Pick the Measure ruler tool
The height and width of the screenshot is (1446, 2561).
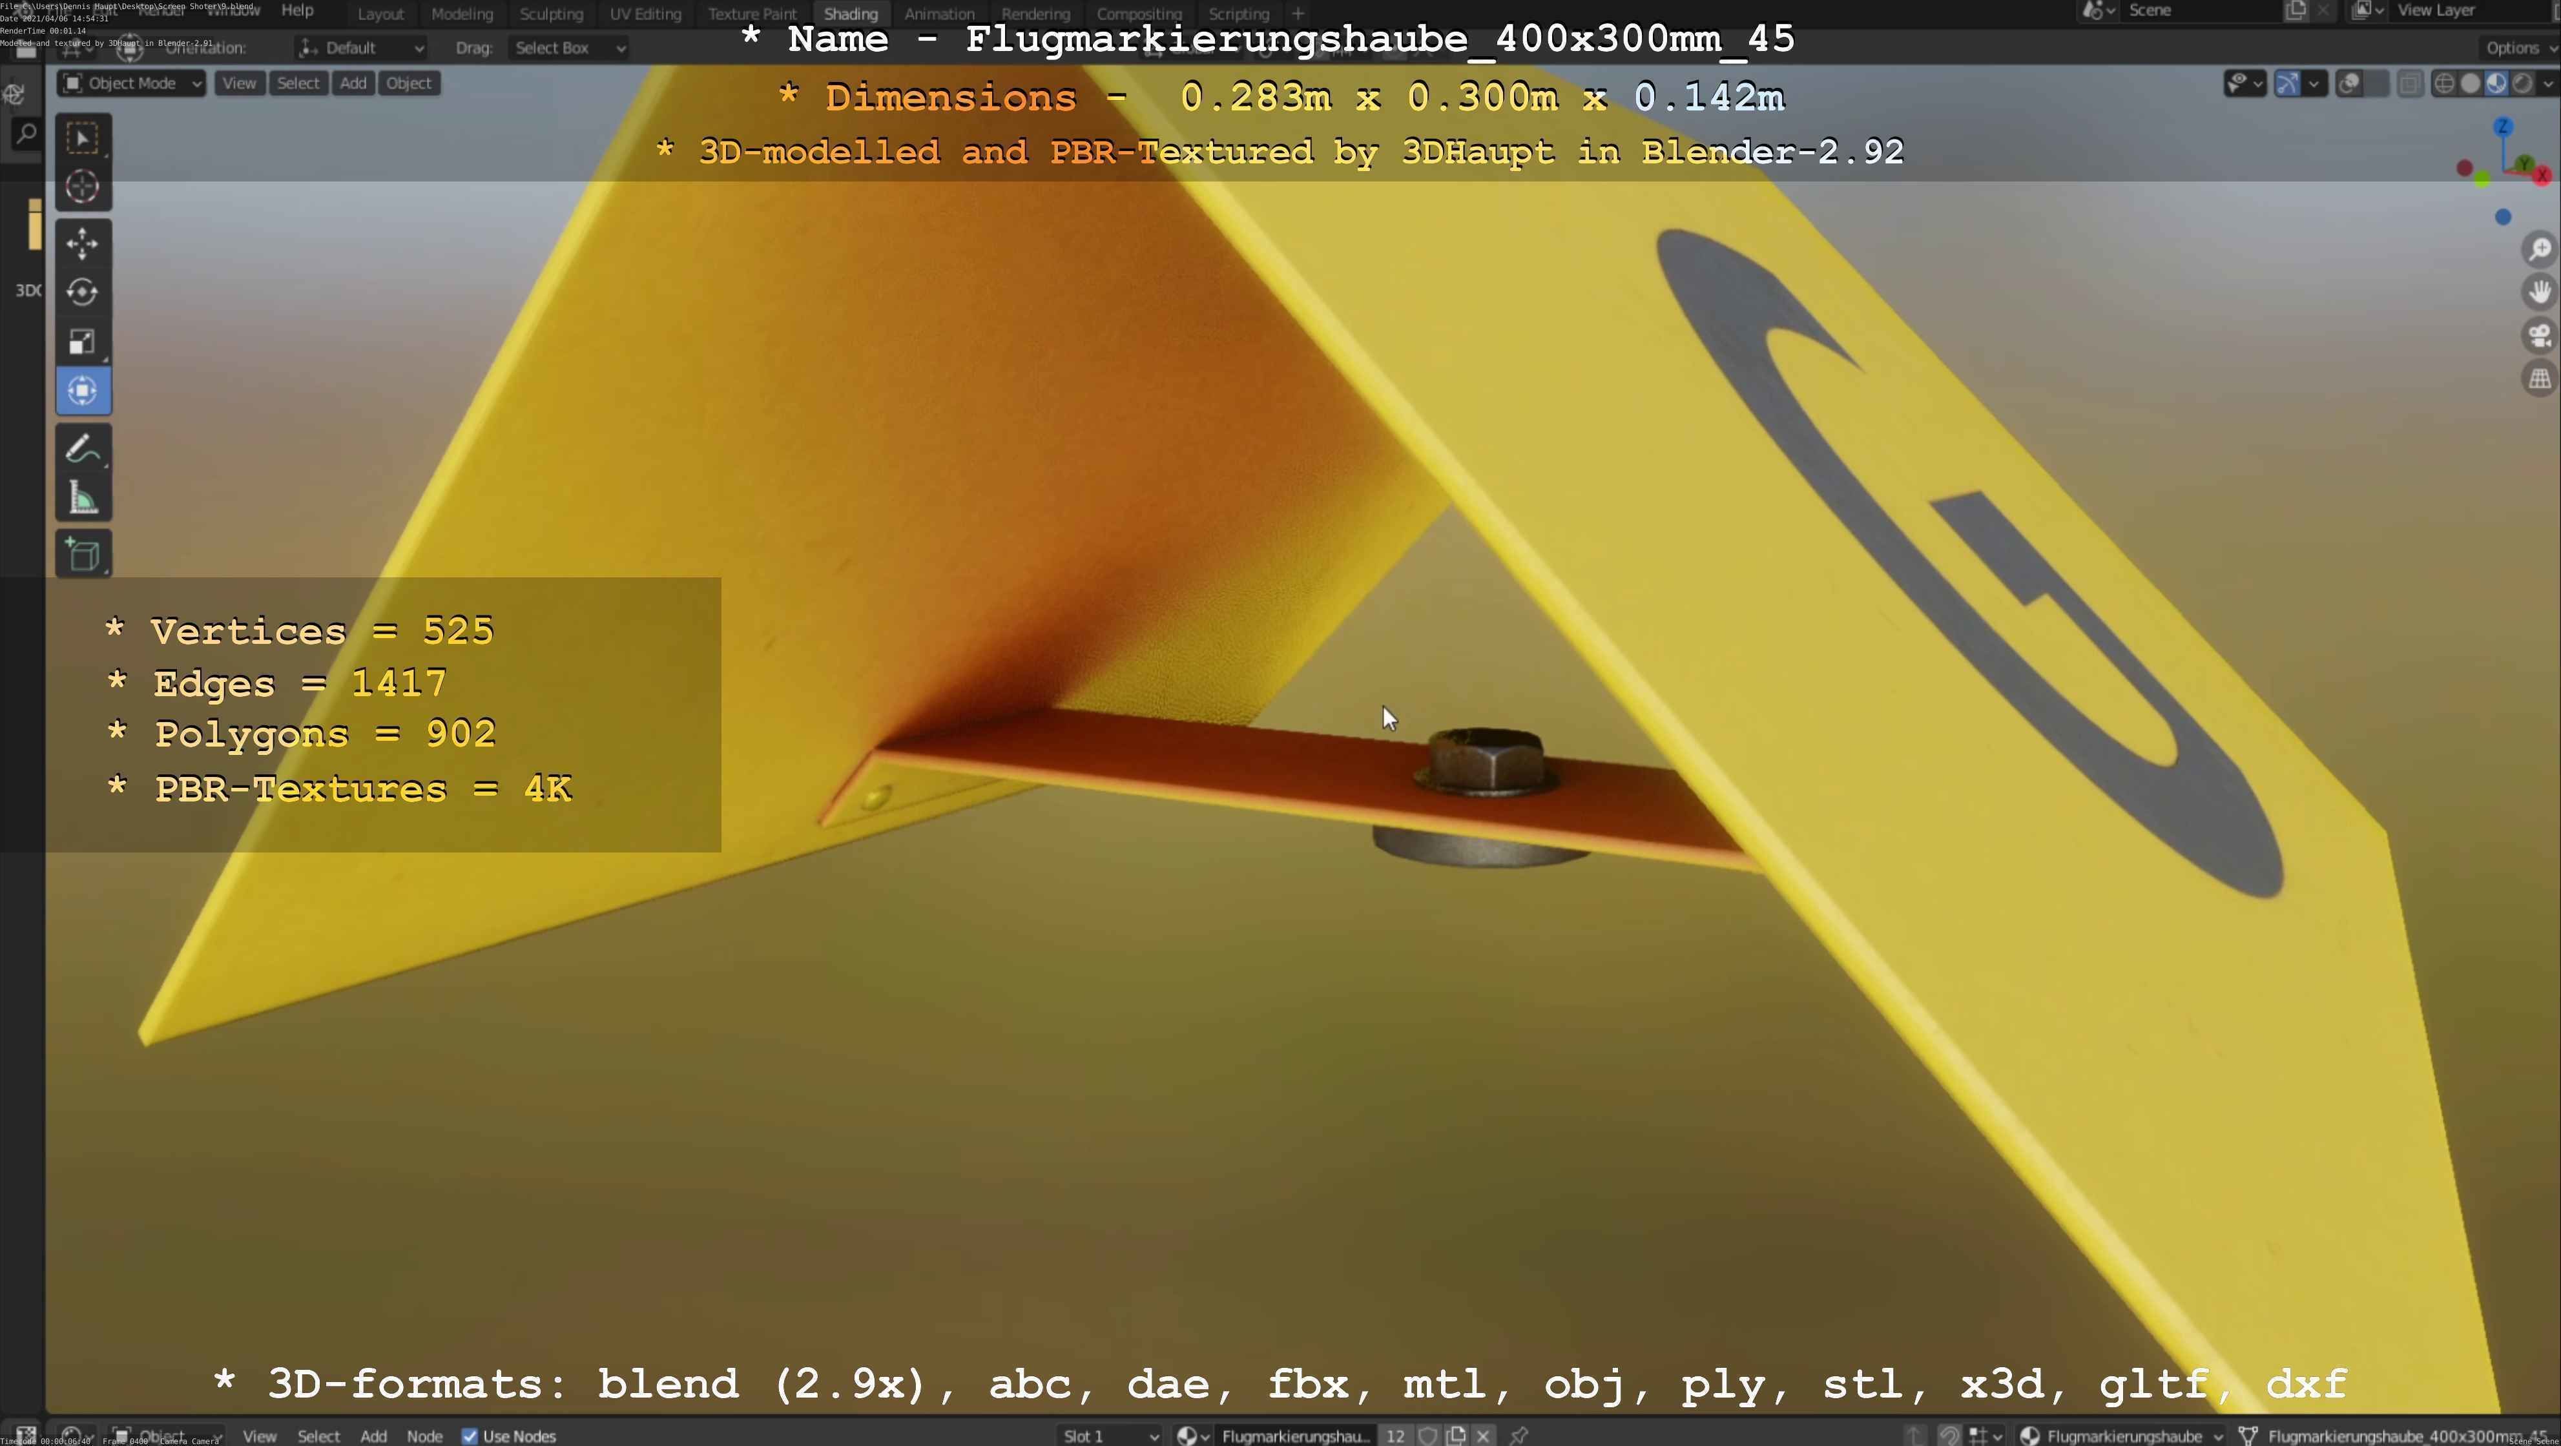[83, 497]
